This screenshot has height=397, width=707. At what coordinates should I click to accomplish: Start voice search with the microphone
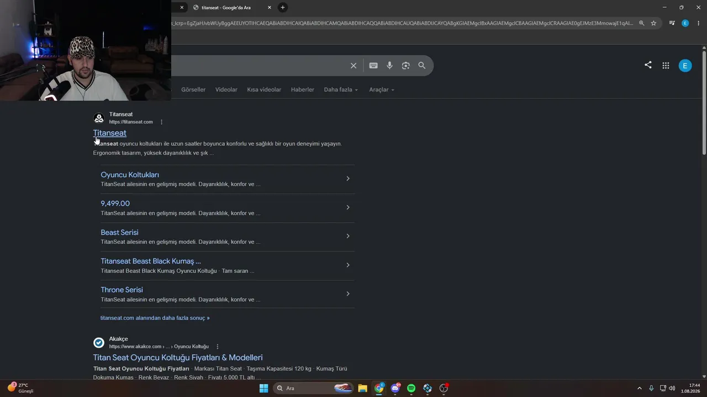coord(389,66)
